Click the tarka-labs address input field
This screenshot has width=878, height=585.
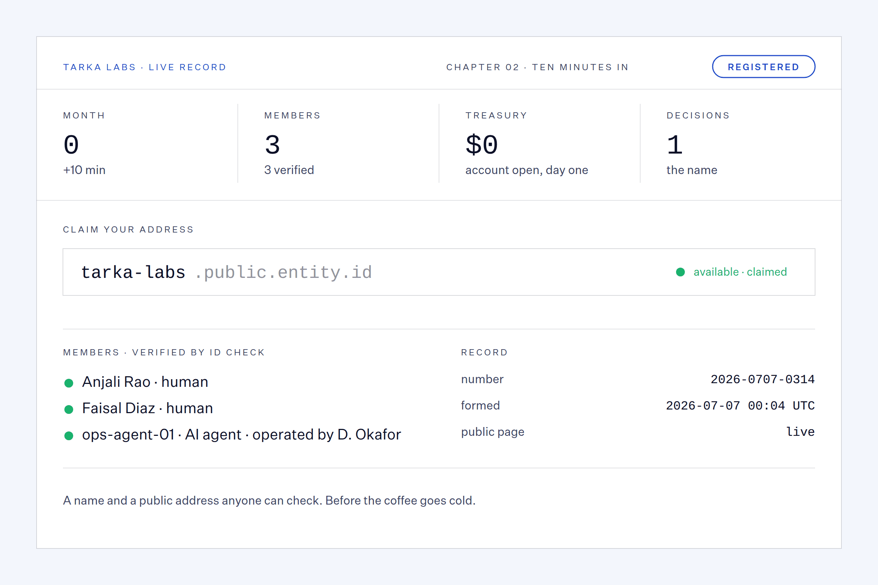(439, 272)
